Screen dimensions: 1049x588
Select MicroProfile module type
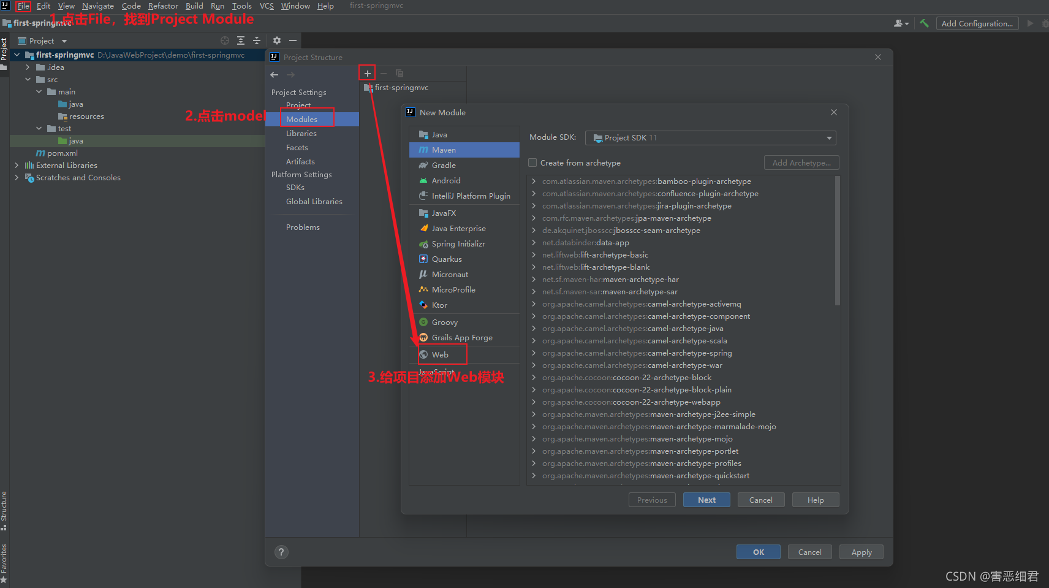click(464, 290)
